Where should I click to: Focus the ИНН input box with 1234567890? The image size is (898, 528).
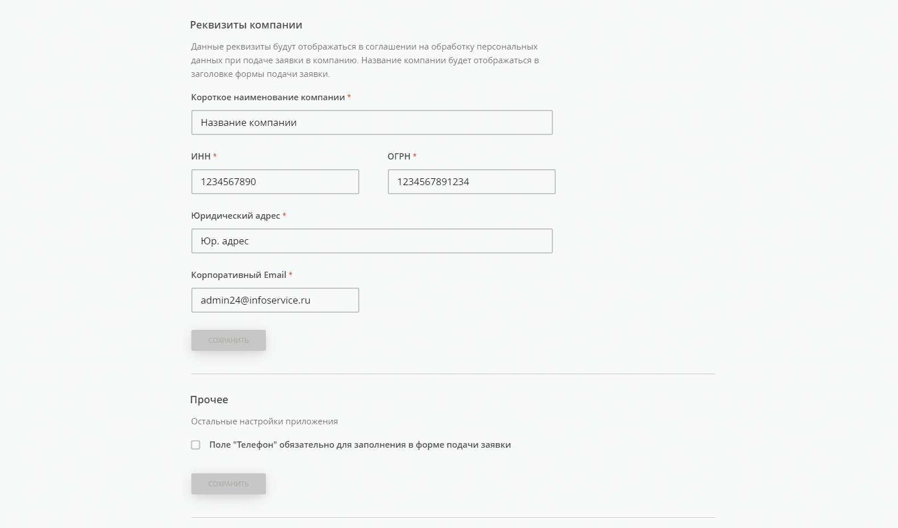275,182
